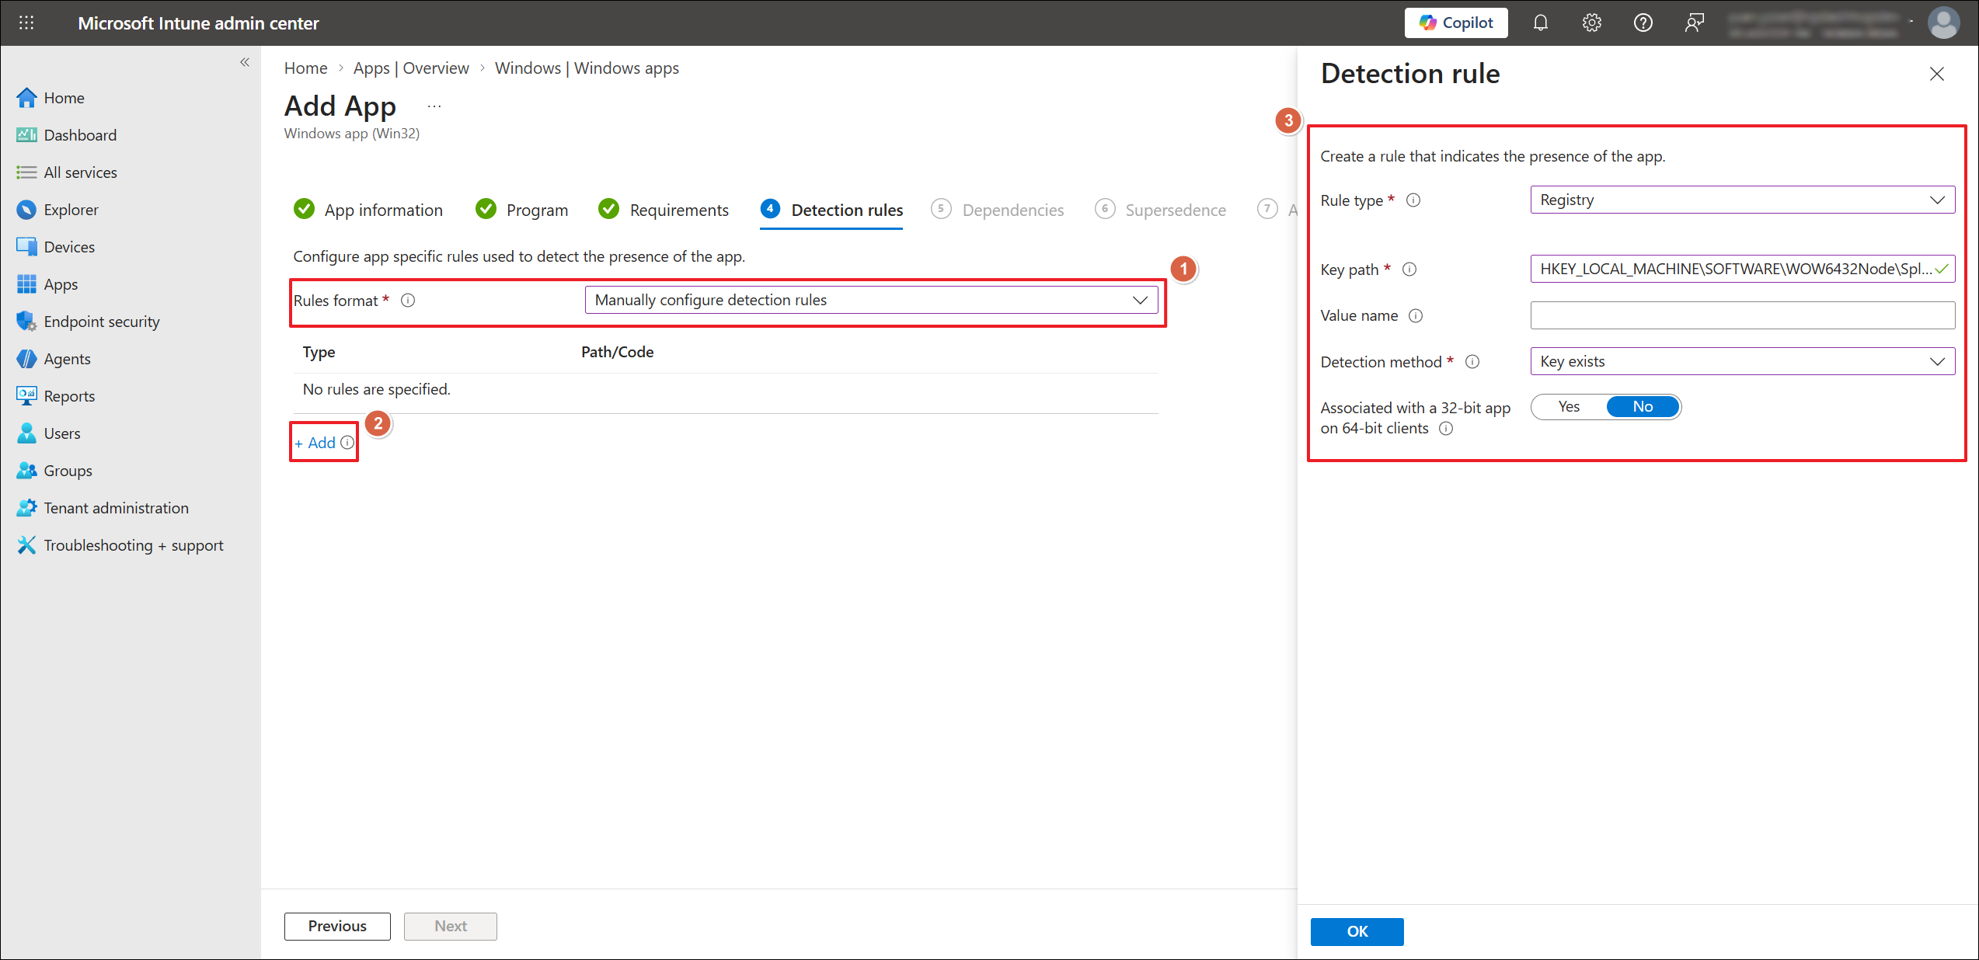Open Endpoint security in the sidebar
1979x960 pixels.
[x=88, y=322]
